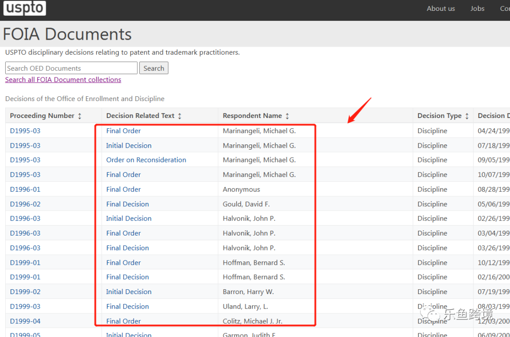Viewport: 510px width, 337px height.
Task: Open Final Order for Colitz, Michael J.
Action: [123, 321]
